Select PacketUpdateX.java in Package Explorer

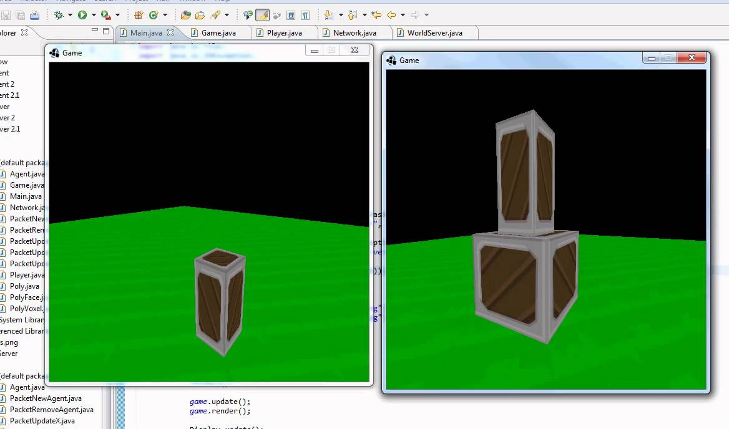[x=42, y=421]
